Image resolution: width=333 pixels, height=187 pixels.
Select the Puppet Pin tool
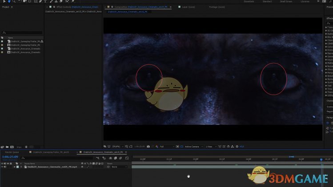(x=73, y=1)
